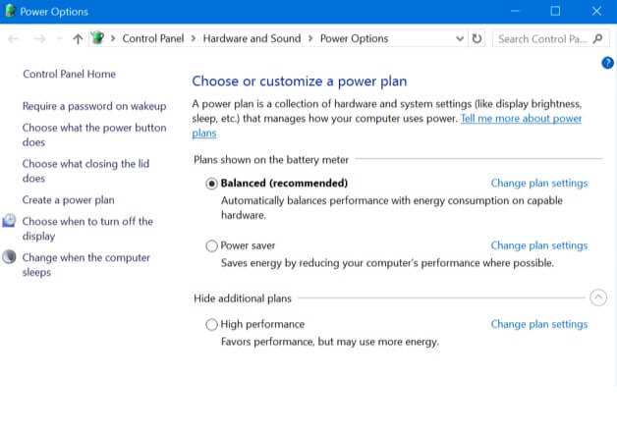Screen dimensions: 617x433
Task: Open Control Panel Home
Action: coord(69,74)
